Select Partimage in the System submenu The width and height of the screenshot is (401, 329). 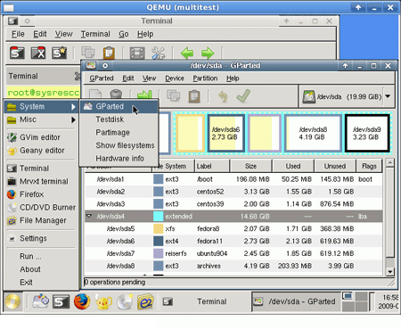coord(119,133)
